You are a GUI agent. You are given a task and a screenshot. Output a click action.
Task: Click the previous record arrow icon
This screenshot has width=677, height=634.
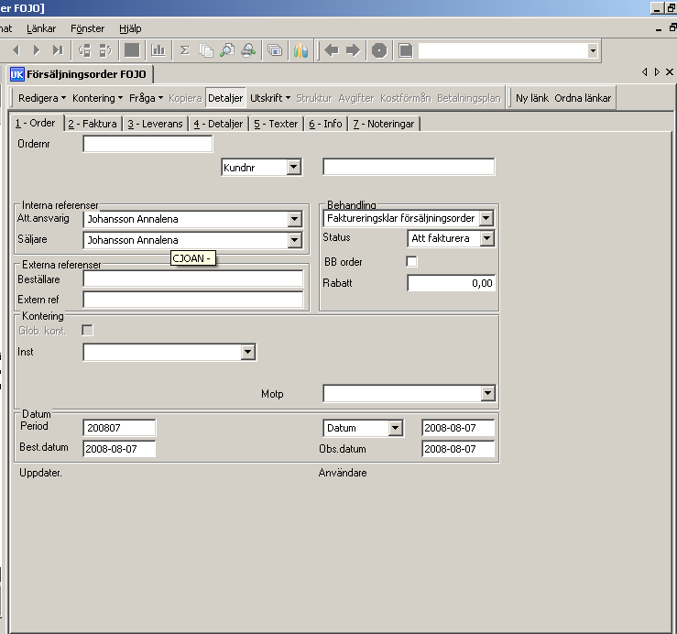[16, 50]
